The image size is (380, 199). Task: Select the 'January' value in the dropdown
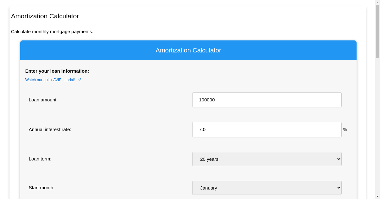[209, 188]
